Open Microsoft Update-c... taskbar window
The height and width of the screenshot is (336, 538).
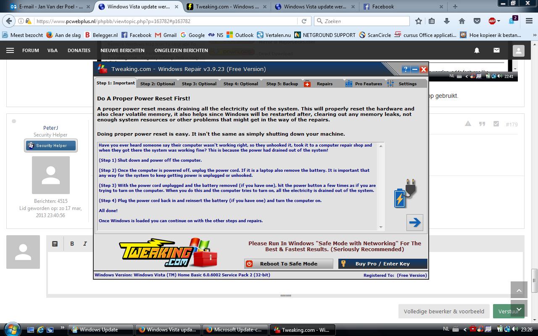click(235, 330)
